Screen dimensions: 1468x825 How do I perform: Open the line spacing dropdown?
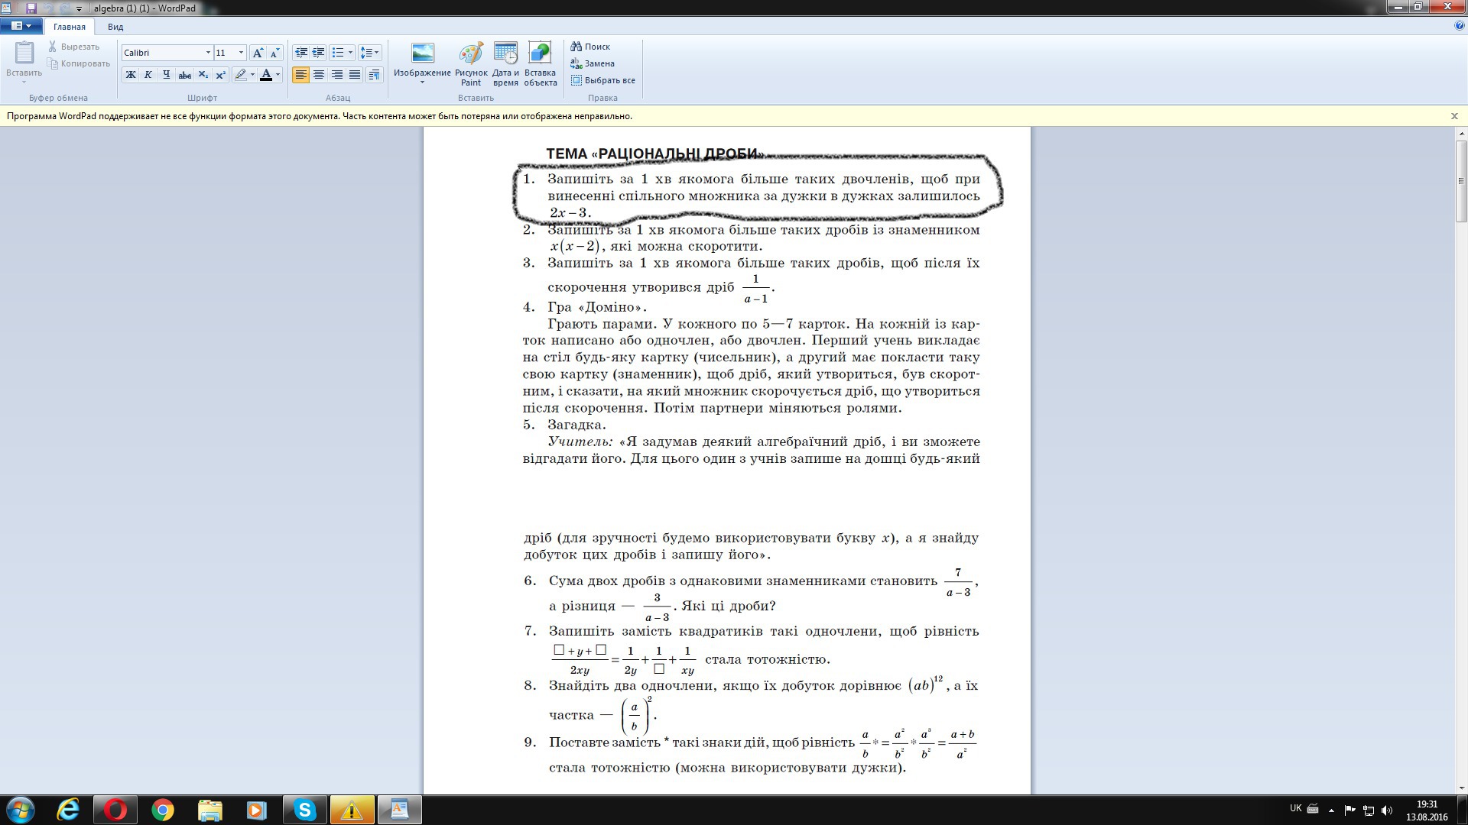(369, 53)
